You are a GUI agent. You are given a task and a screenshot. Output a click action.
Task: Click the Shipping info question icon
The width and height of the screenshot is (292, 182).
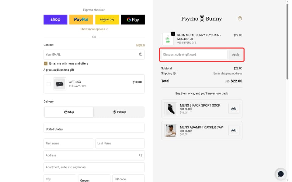(174, 73)
